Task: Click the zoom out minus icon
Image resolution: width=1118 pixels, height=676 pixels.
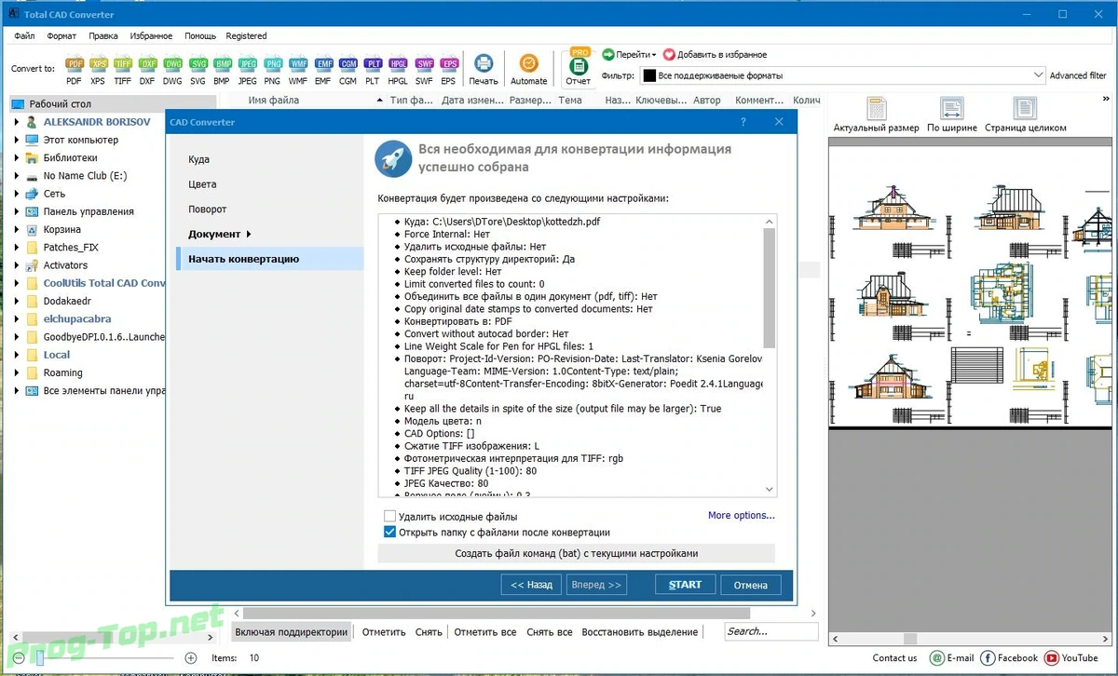Action: tap(19, 657)
